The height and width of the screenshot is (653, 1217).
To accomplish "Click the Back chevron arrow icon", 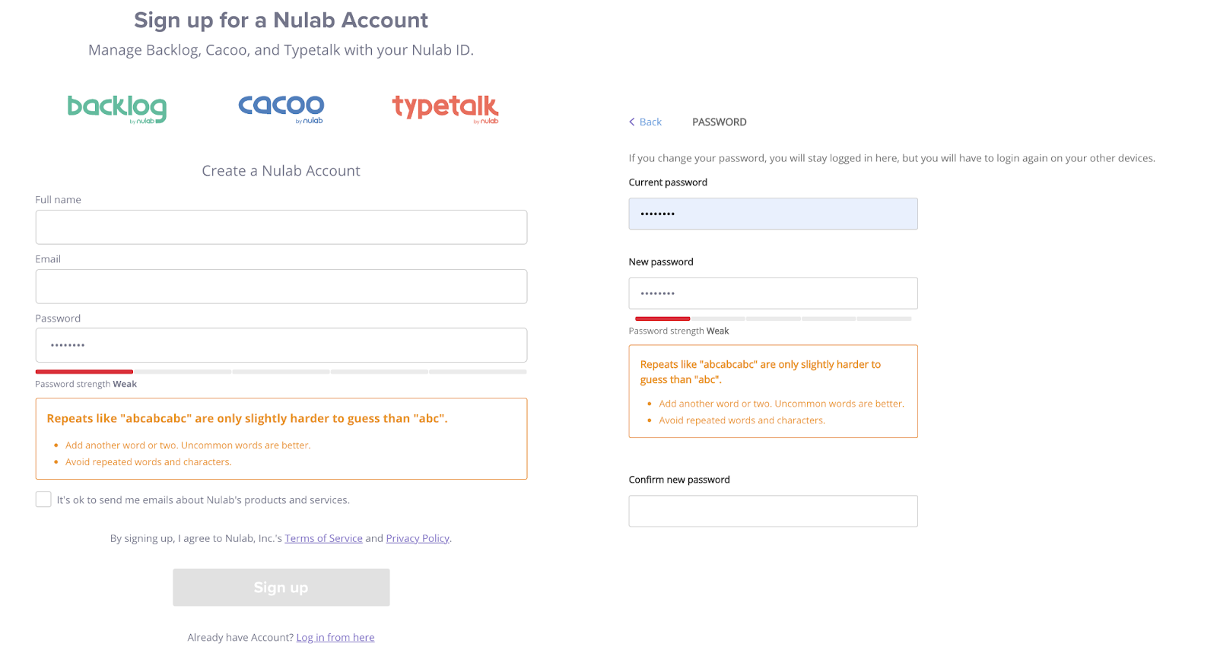I will (x=631, y=122).
